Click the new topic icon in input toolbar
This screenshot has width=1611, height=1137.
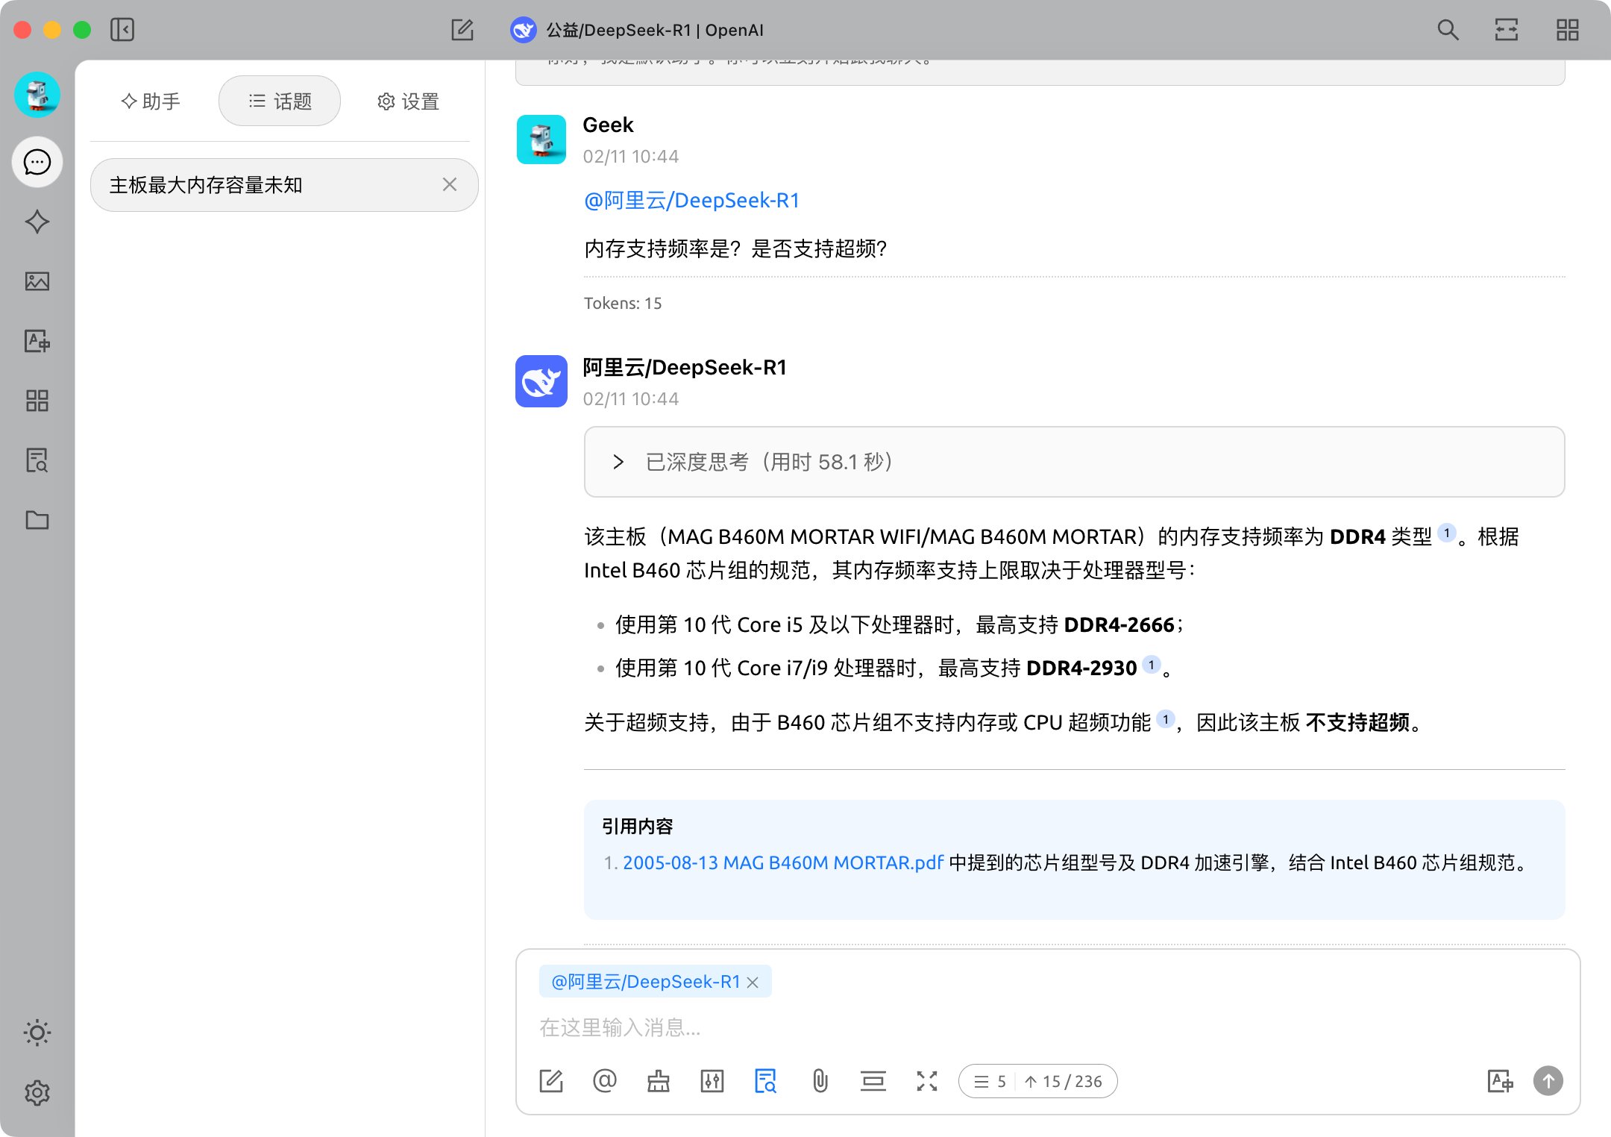[x=551, y=1081]
